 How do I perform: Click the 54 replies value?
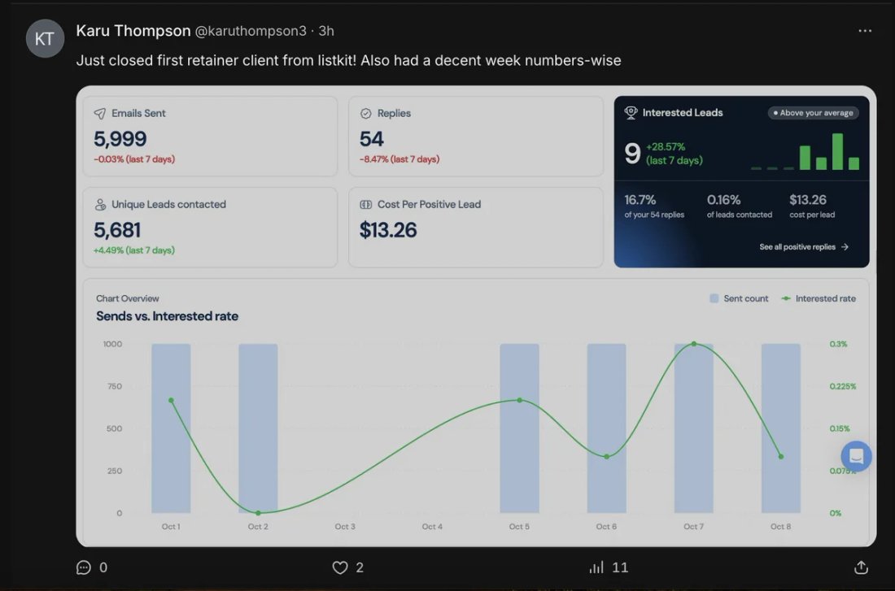[372, 139]
